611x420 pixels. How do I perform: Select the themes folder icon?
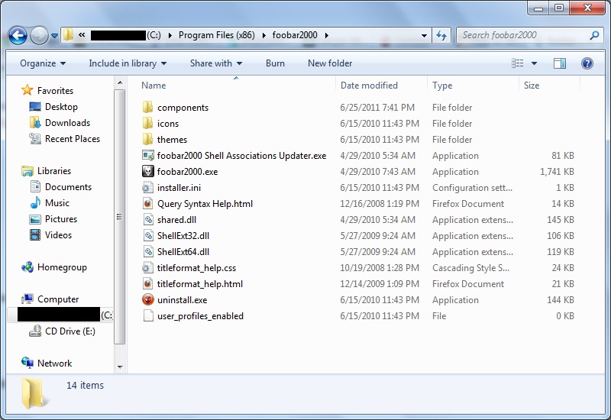(x=147, y=139)
